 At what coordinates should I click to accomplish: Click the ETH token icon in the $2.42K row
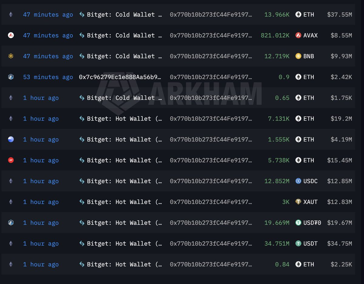pyautogui.click(x=298, y=77)
